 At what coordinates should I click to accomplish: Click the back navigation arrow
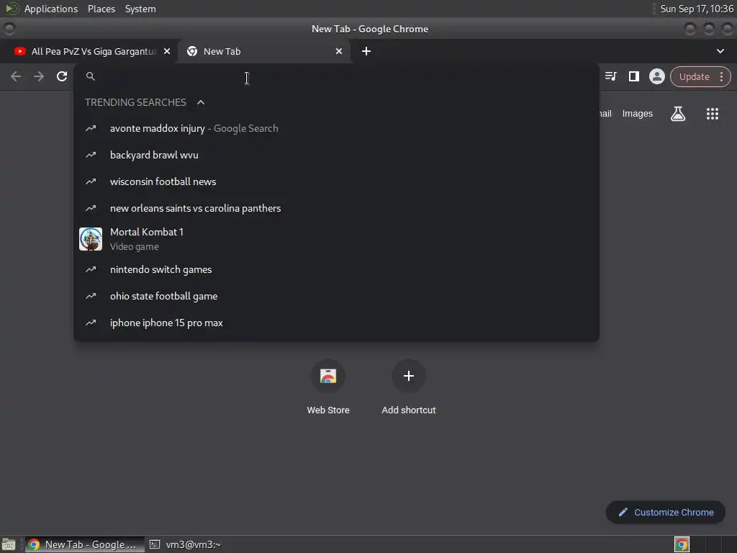16,76
